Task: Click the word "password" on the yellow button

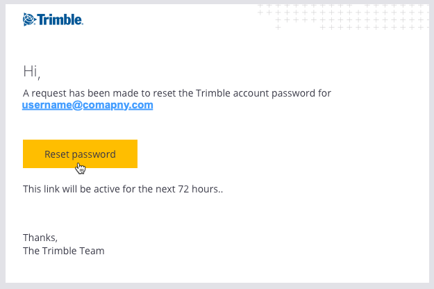Action: click(x=94, y=155)
